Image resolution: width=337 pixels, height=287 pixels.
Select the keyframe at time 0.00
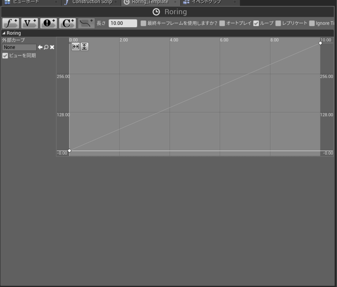69,150
